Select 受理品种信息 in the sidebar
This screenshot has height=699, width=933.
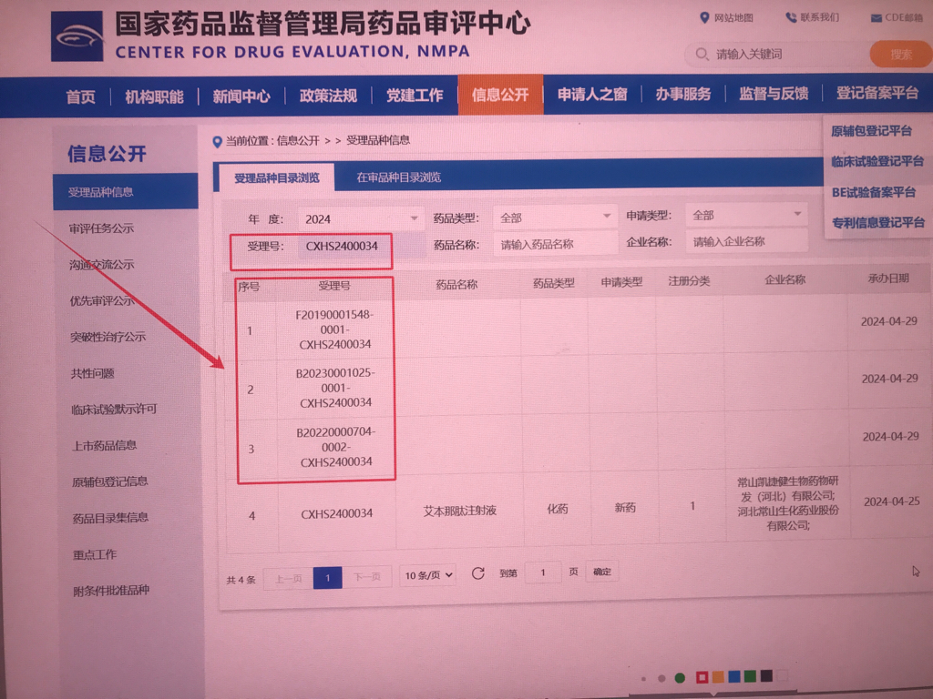point(126,192)
